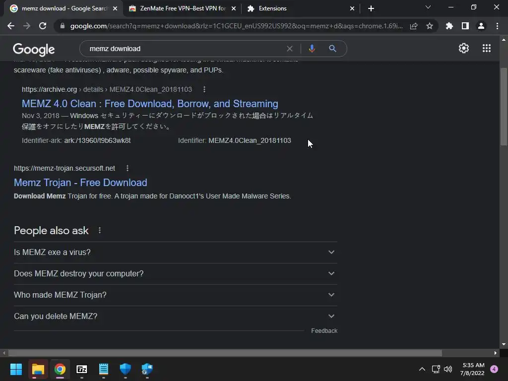Click the scroll down arrow
This screenshot has width=508, height=381.
tap(504, 344)
